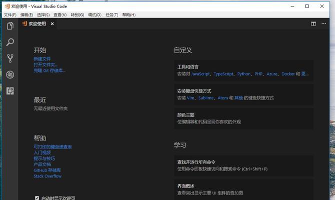Open the GitHub 存储库 link
335x200 pixels.
pos(47,170)
